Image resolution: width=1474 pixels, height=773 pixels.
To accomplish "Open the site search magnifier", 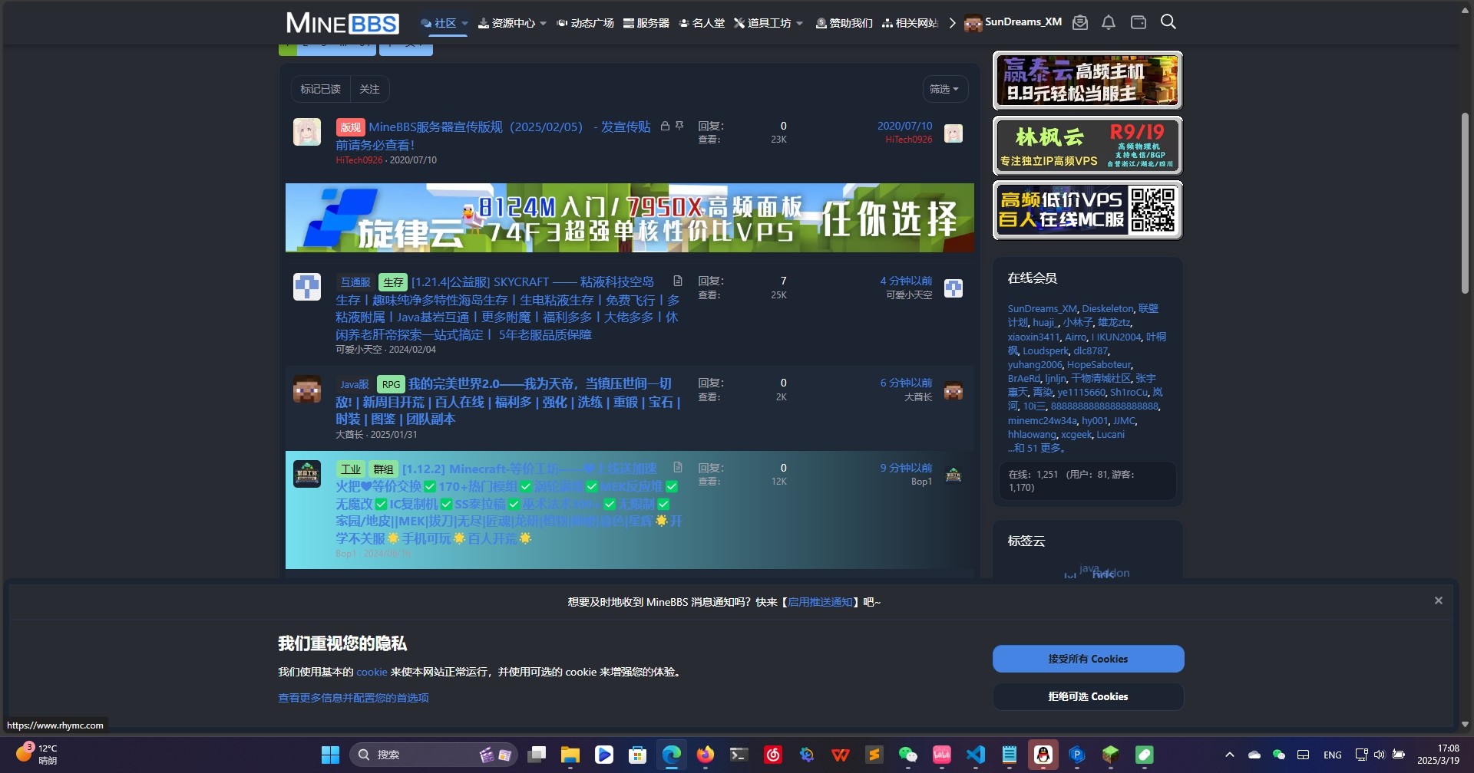I will 1168,21.
